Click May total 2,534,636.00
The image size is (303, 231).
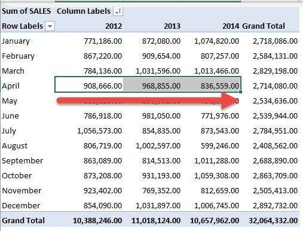coord(276,101)
